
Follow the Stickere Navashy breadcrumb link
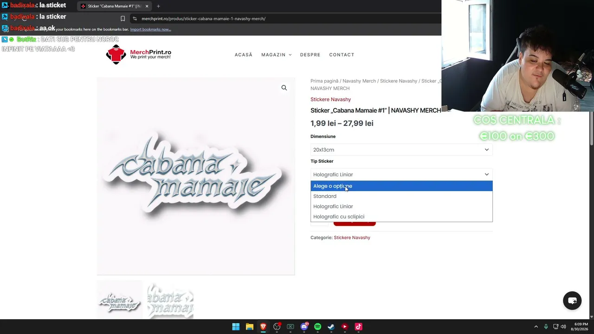[399, 81]
